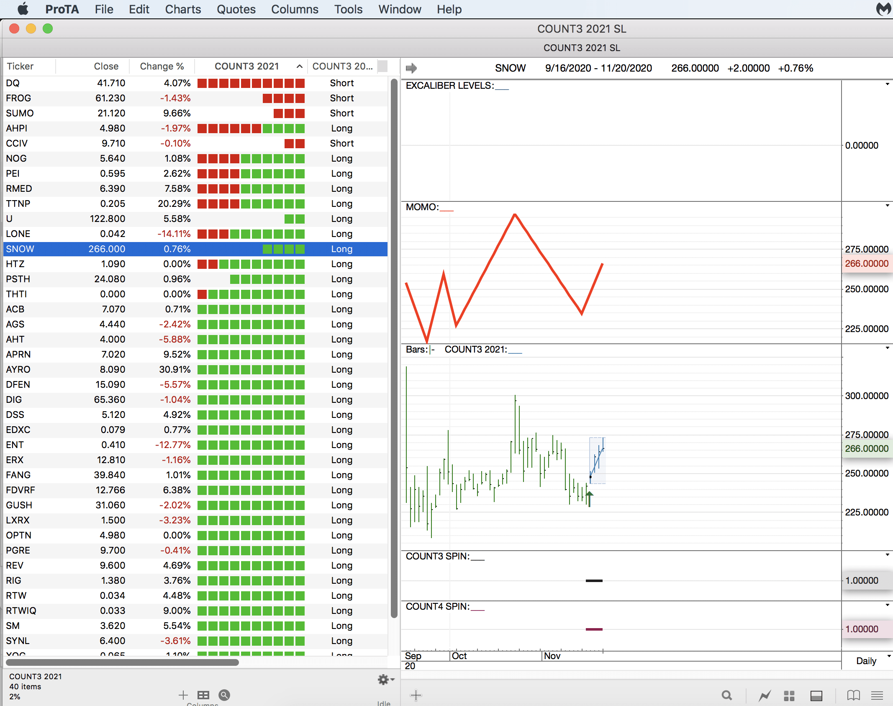Sort by the Change % column header
The width and height of the screenshot is (893, 706).
coord(162,66)
